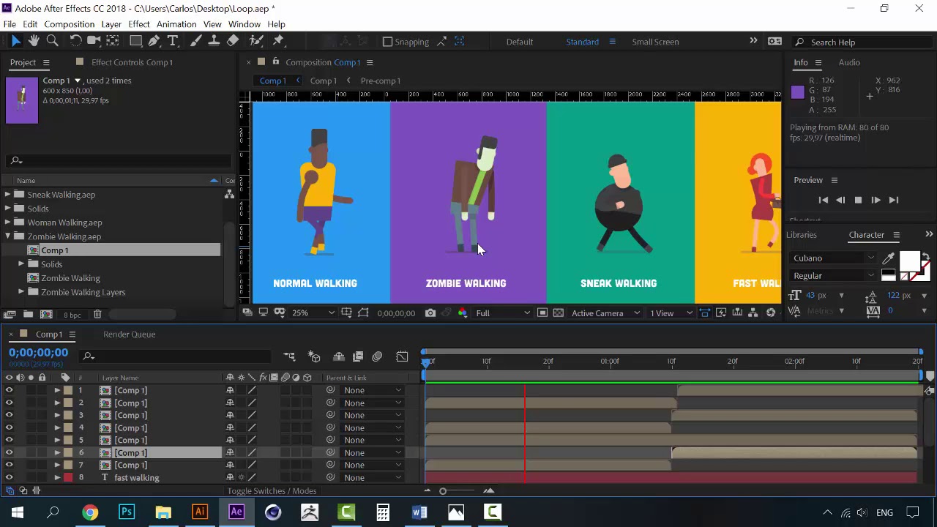Select the Small Screen workspace
Screen dimensions: 937x527
[655, 42]
